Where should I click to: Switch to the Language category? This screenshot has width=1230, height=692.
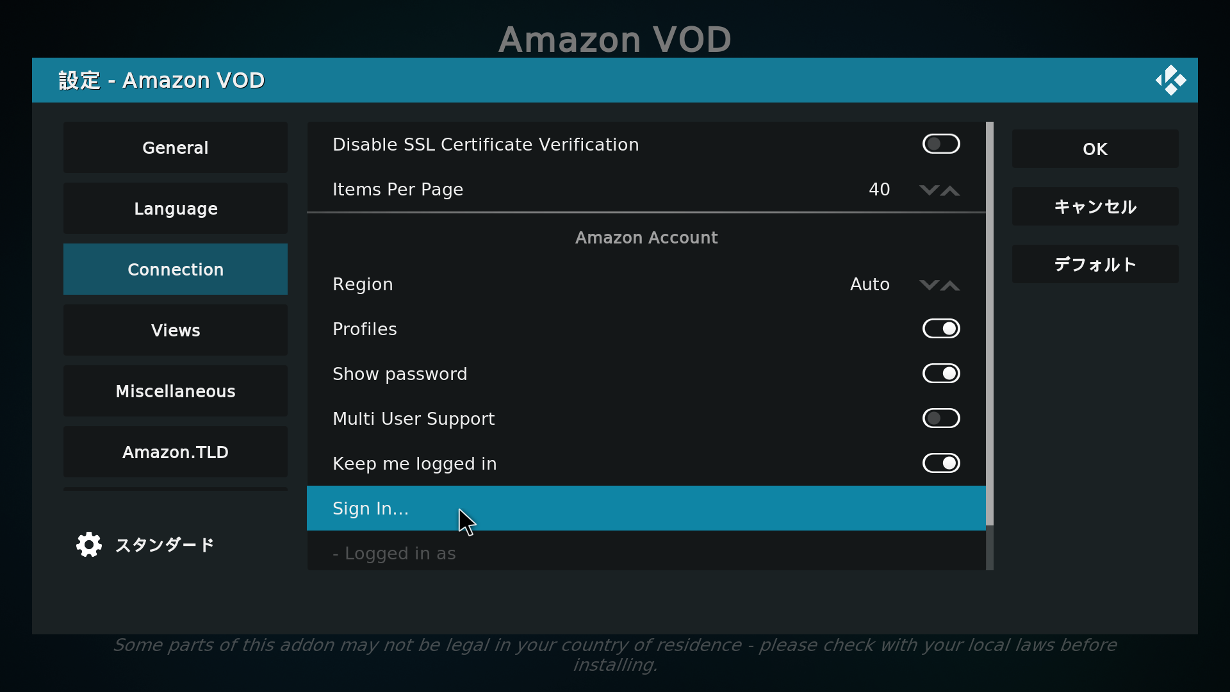(176, 208)
